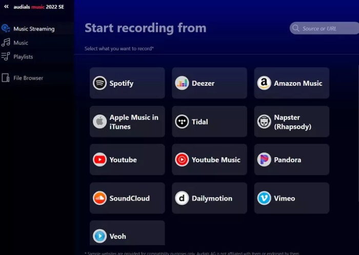Go to the Music section
The height and width of the screenshot is (255, 359).
click(x=37, y=43)
